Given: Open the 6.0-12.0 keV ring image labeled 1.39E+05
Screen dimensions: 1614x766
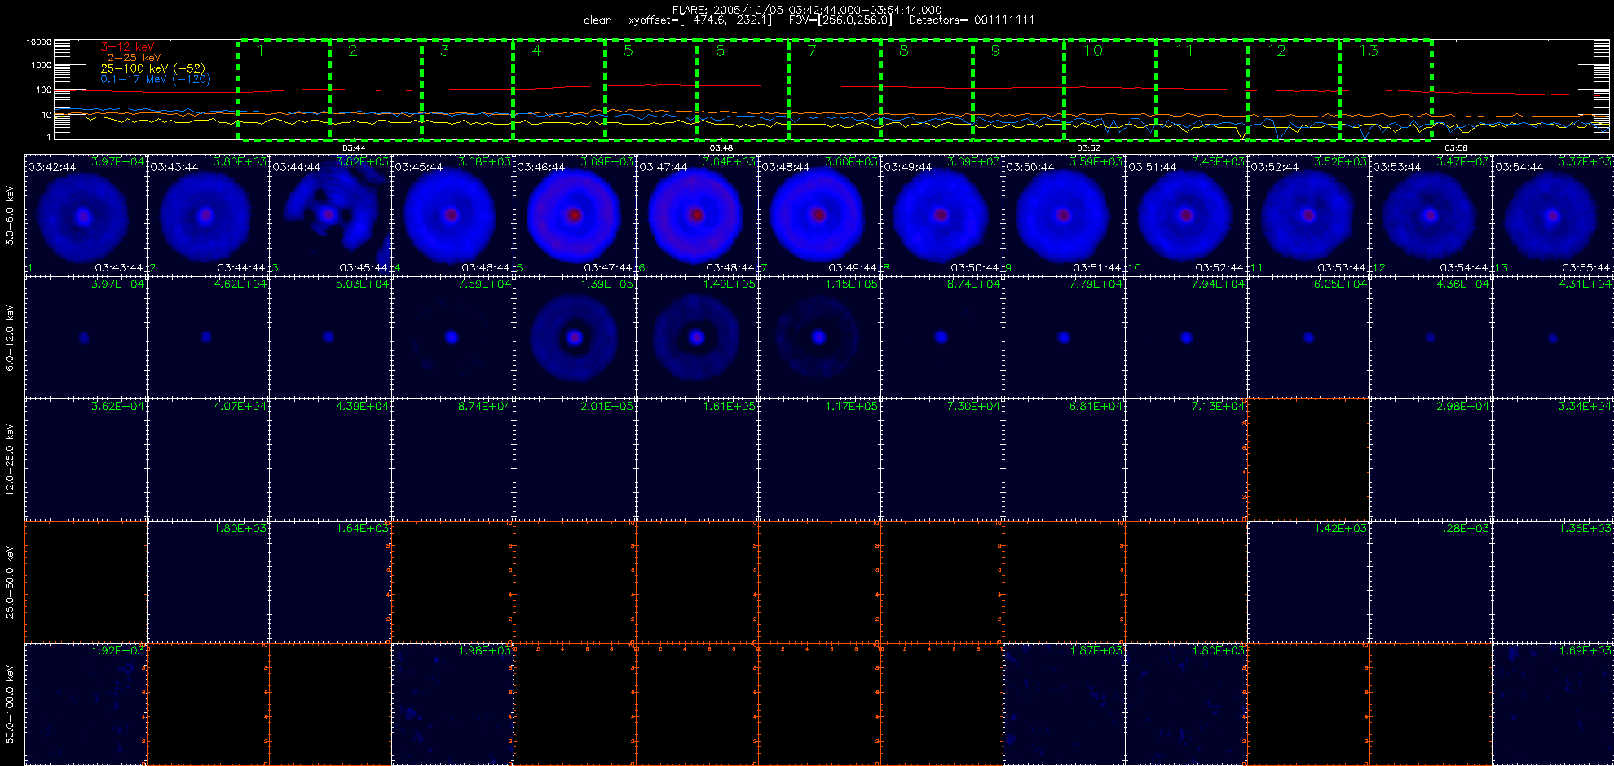Looking at the screenshot, I should point(575,337).
